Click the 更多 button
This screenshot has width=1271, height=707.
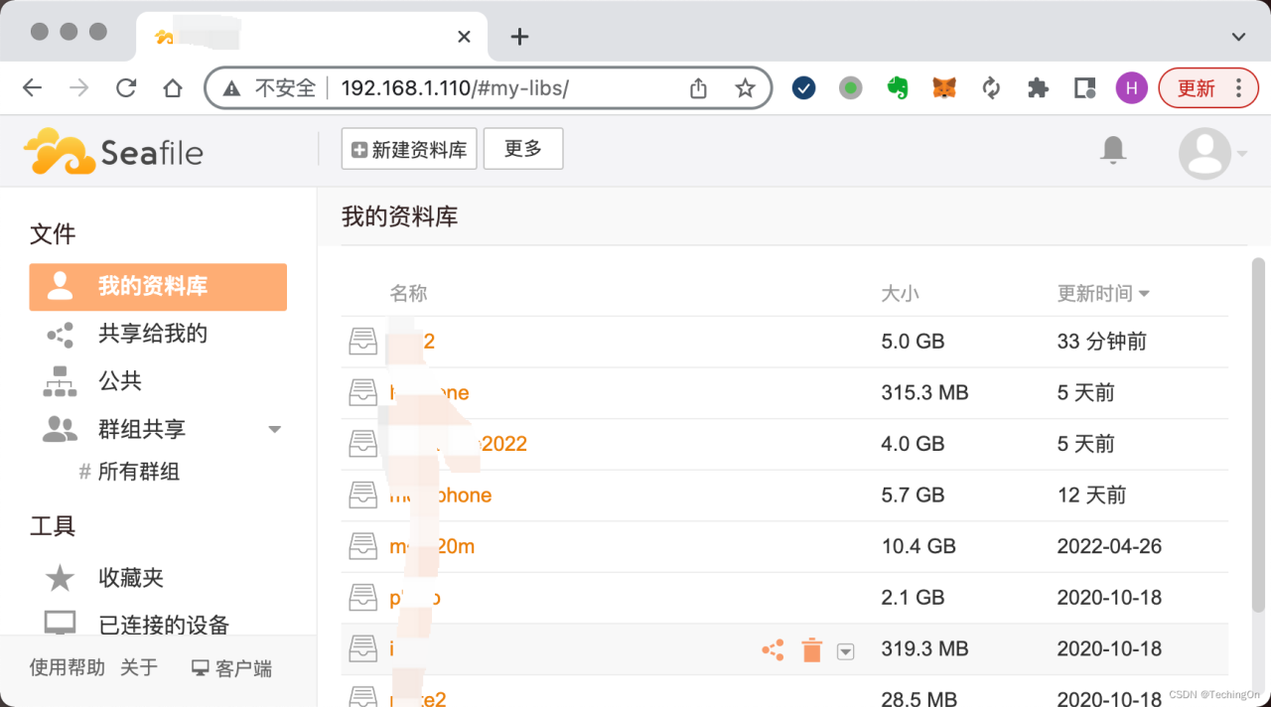pos(523,149)
